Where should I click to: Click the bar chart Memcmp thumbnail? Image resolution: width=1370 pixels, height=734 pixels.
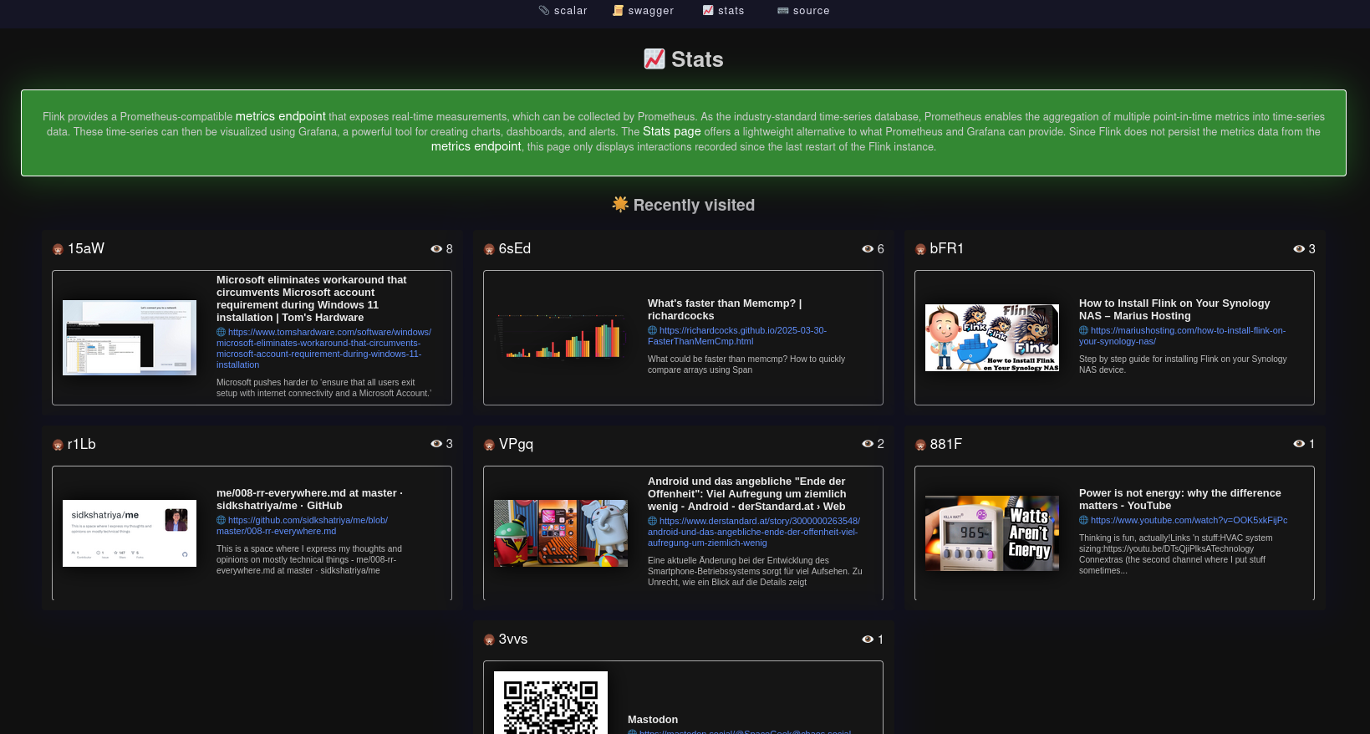pyautogui.click(x=561, y=338)
